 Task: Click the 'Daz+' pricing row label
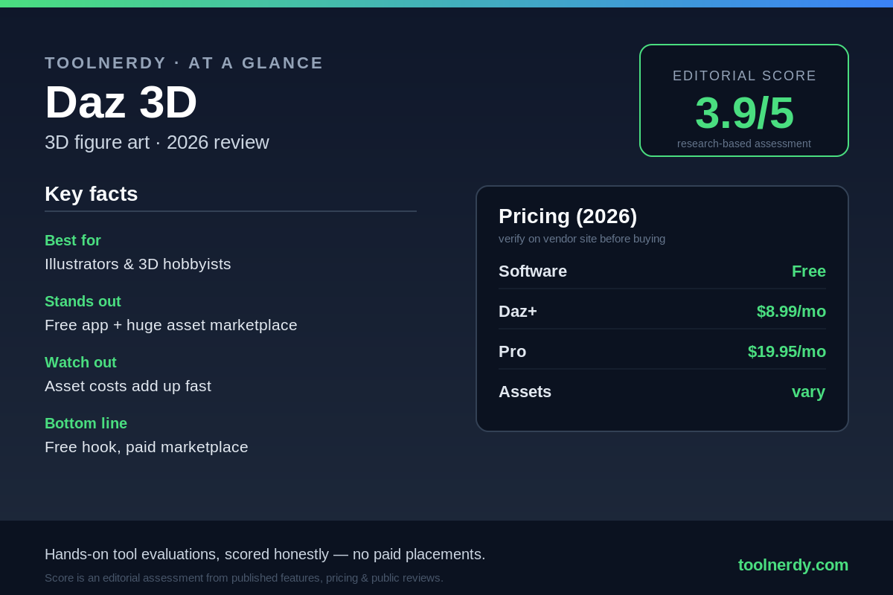point(518,312)
